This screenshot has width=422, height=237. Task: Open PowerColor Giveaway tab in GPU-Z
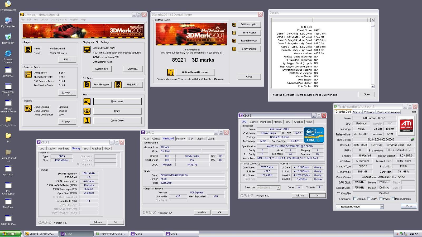click(388, 112)
